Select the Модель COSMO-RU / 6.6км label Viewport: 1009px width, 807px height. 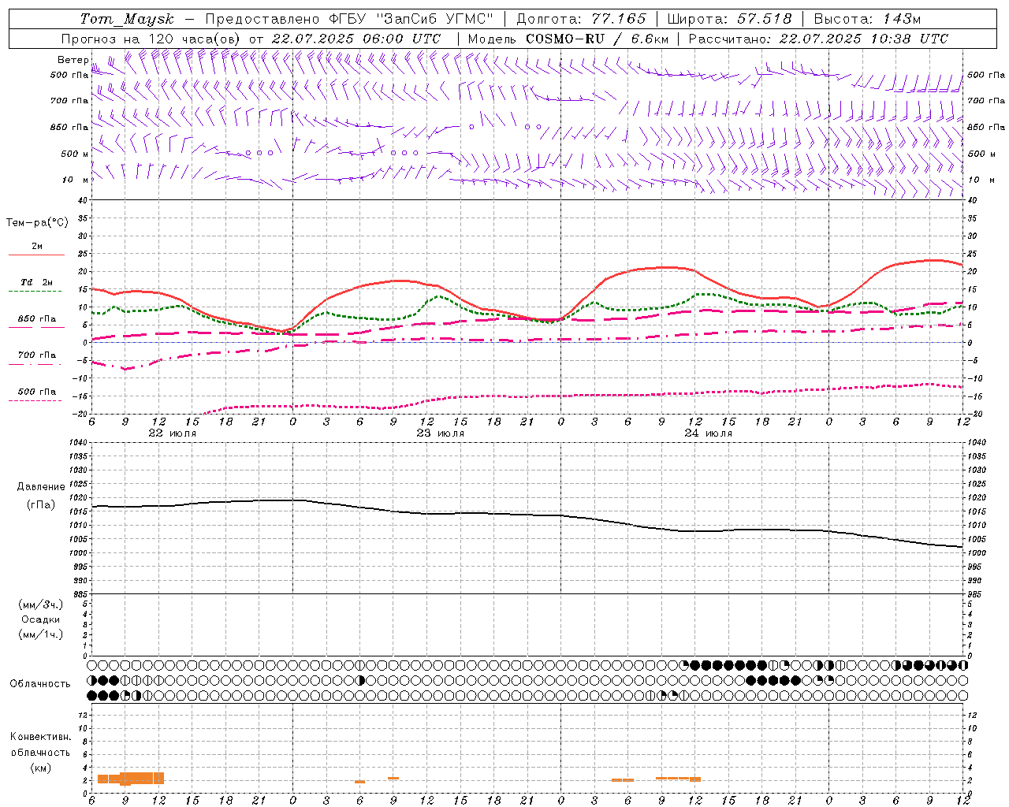[568, 39]
